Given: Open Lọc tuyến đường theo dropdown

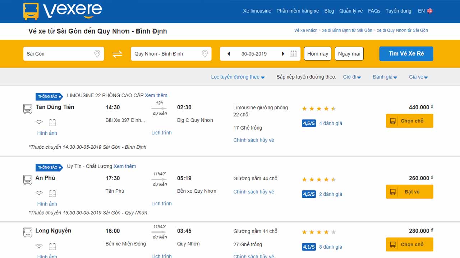Looking at the screenshot, I should 238,77.
